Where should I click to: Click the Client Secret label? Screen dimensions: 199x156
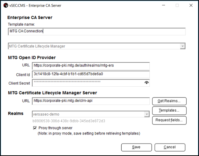tap(19, 83)
